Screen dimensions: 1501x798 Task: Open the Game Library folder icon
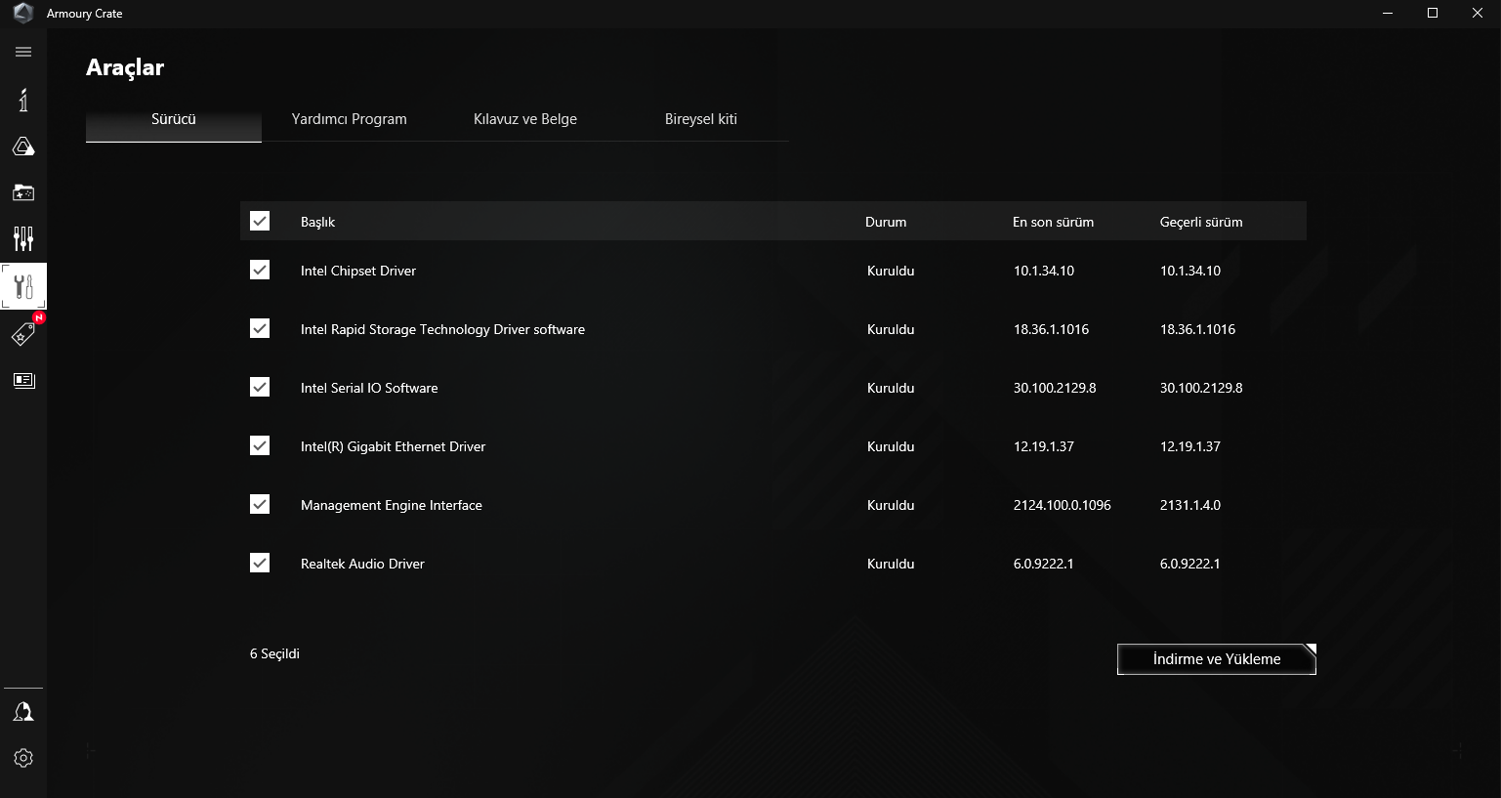pos(23,192)
